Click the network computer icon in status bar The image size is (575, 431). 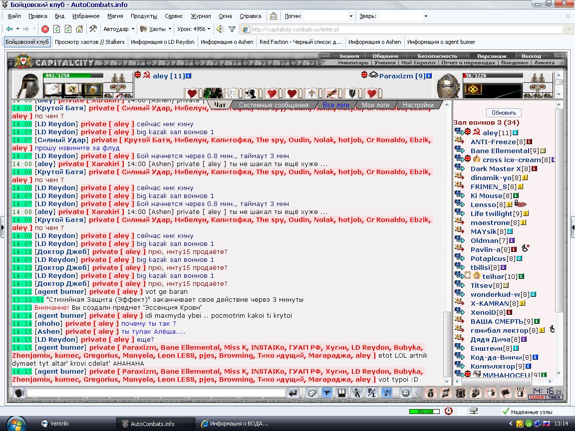tap(473, 411)
